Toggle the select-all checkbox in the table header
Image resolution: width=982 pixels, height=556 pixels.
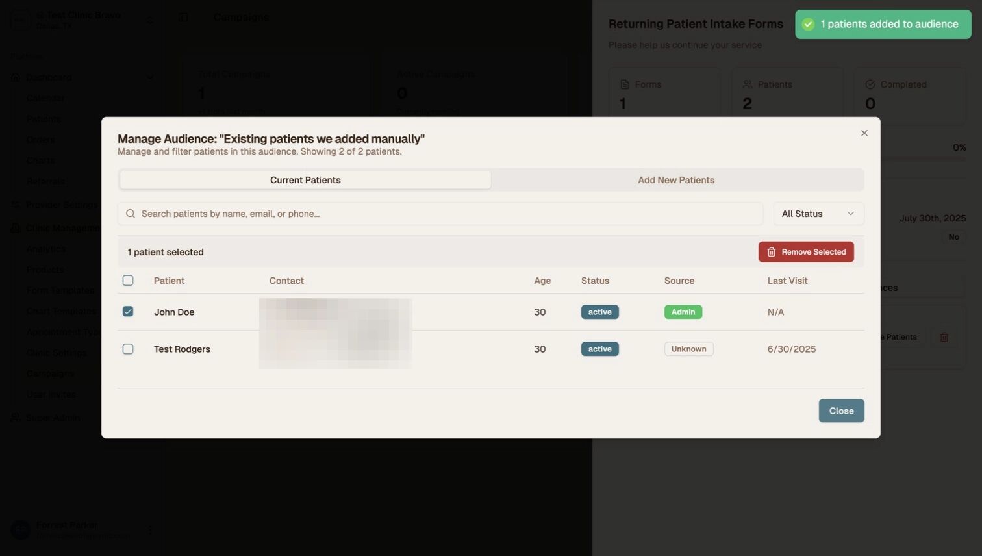[x=128, y=281]
